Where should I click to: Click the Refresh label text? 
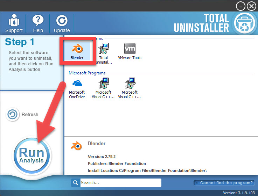pyautogui.click(x=30, y=114)
